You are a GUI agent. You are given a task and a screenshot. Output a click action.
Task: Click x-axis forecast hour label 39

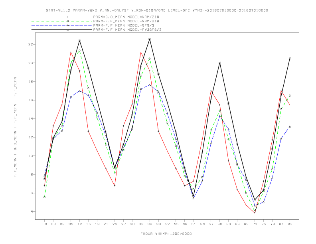point(158,224)
